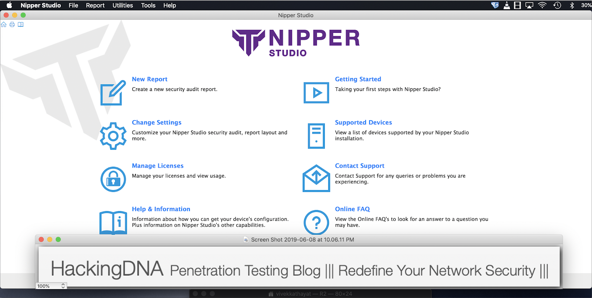Open the Tools menu
This screenshot has width=592, height=298.
coord(148,5)
